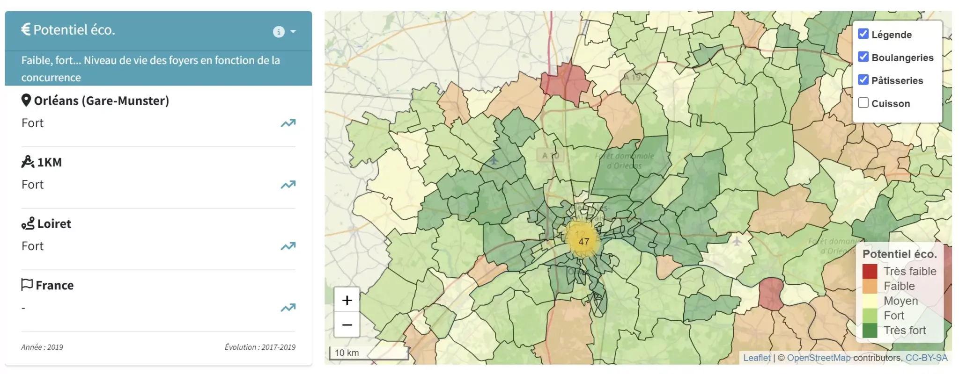Click the route icon next to Loiret
Image resolution: width=959 pixels, height=374 pixels.
28,223
